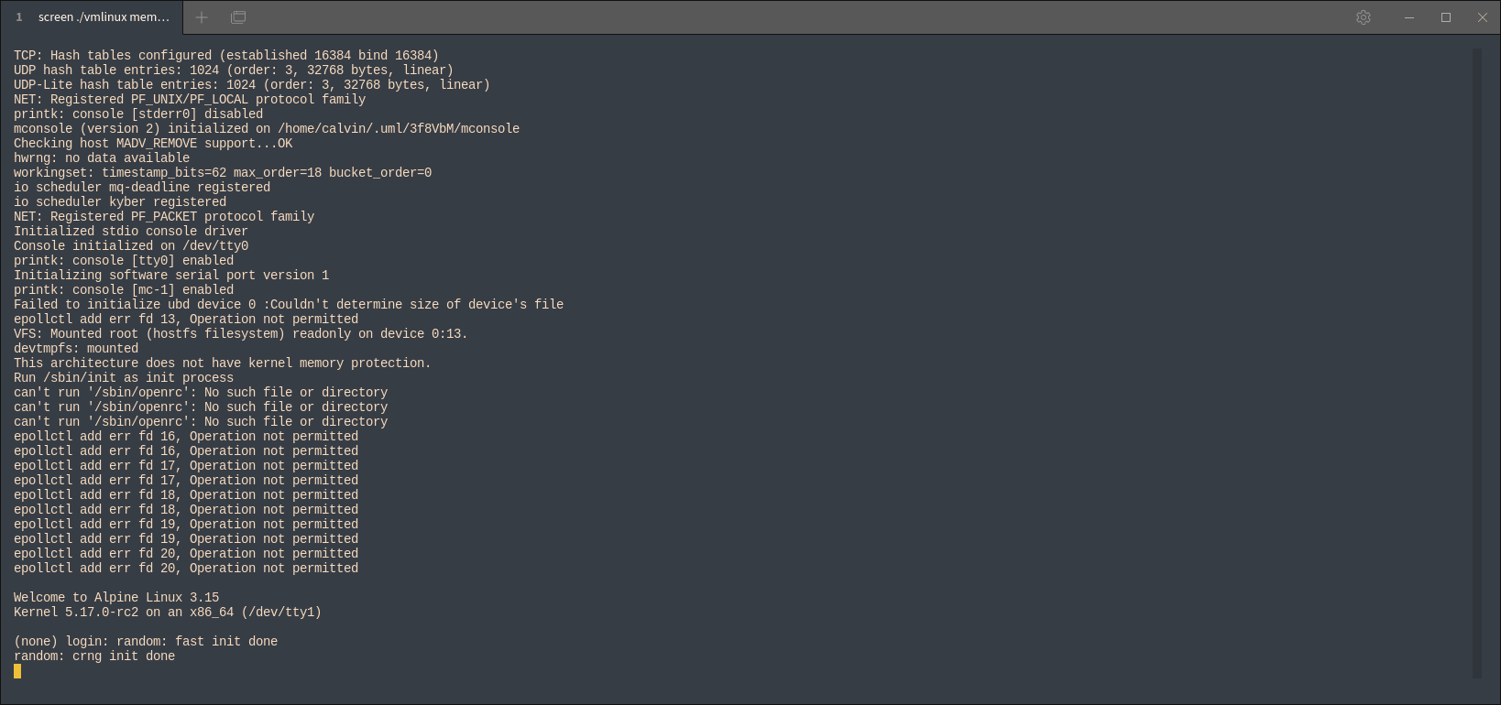Click the 'TCP: Hash tables configured' line
Viewport: 1501px width, 705px height.
(226, 55)
